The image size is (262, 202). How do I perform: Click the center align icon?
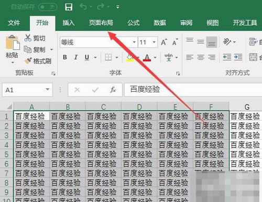click(x=201, y=57)
